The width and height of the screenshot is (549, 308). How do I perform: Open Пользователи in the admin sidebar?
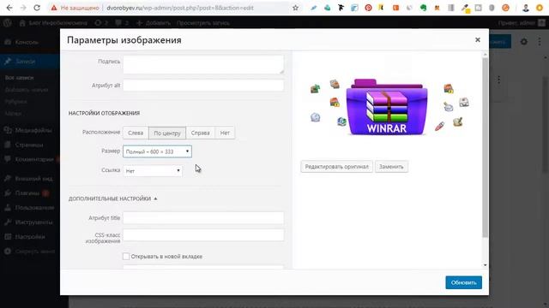coord(34,207)
